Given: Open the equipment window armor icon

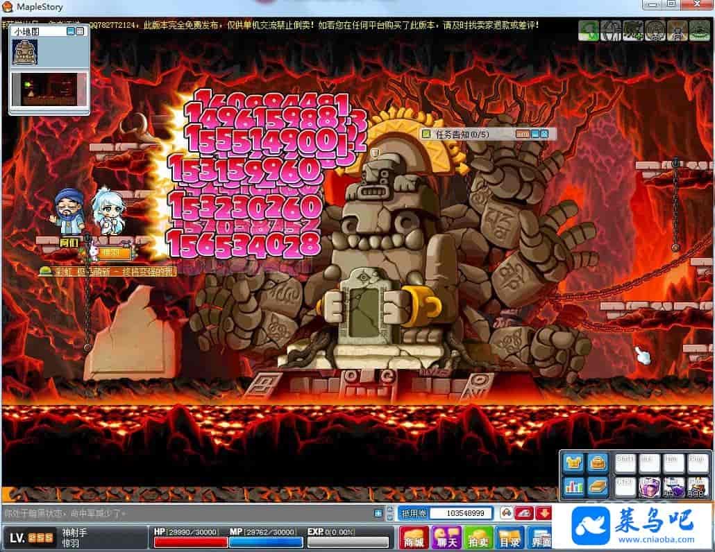Looking at the screenshot, I should coord(573,463).
